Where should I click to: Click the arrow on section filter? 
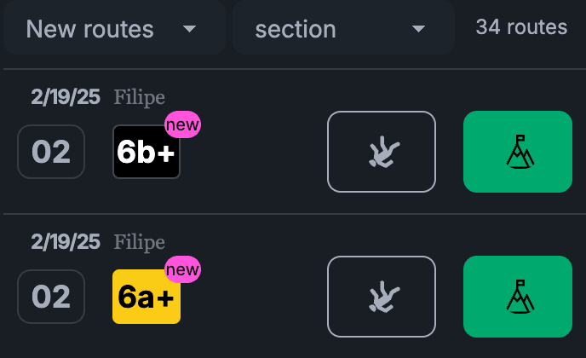click(418, 29)
